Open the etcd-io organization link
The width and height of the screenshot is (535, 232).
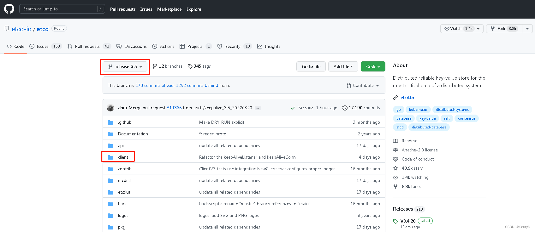click(21, 29)
